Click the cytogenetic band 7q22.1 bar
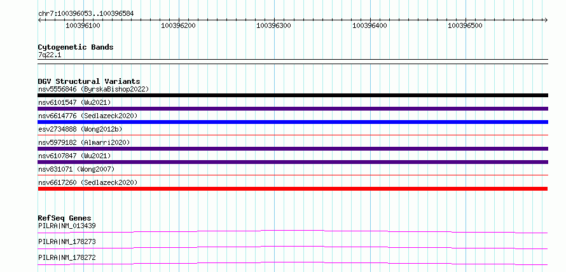 293,61
